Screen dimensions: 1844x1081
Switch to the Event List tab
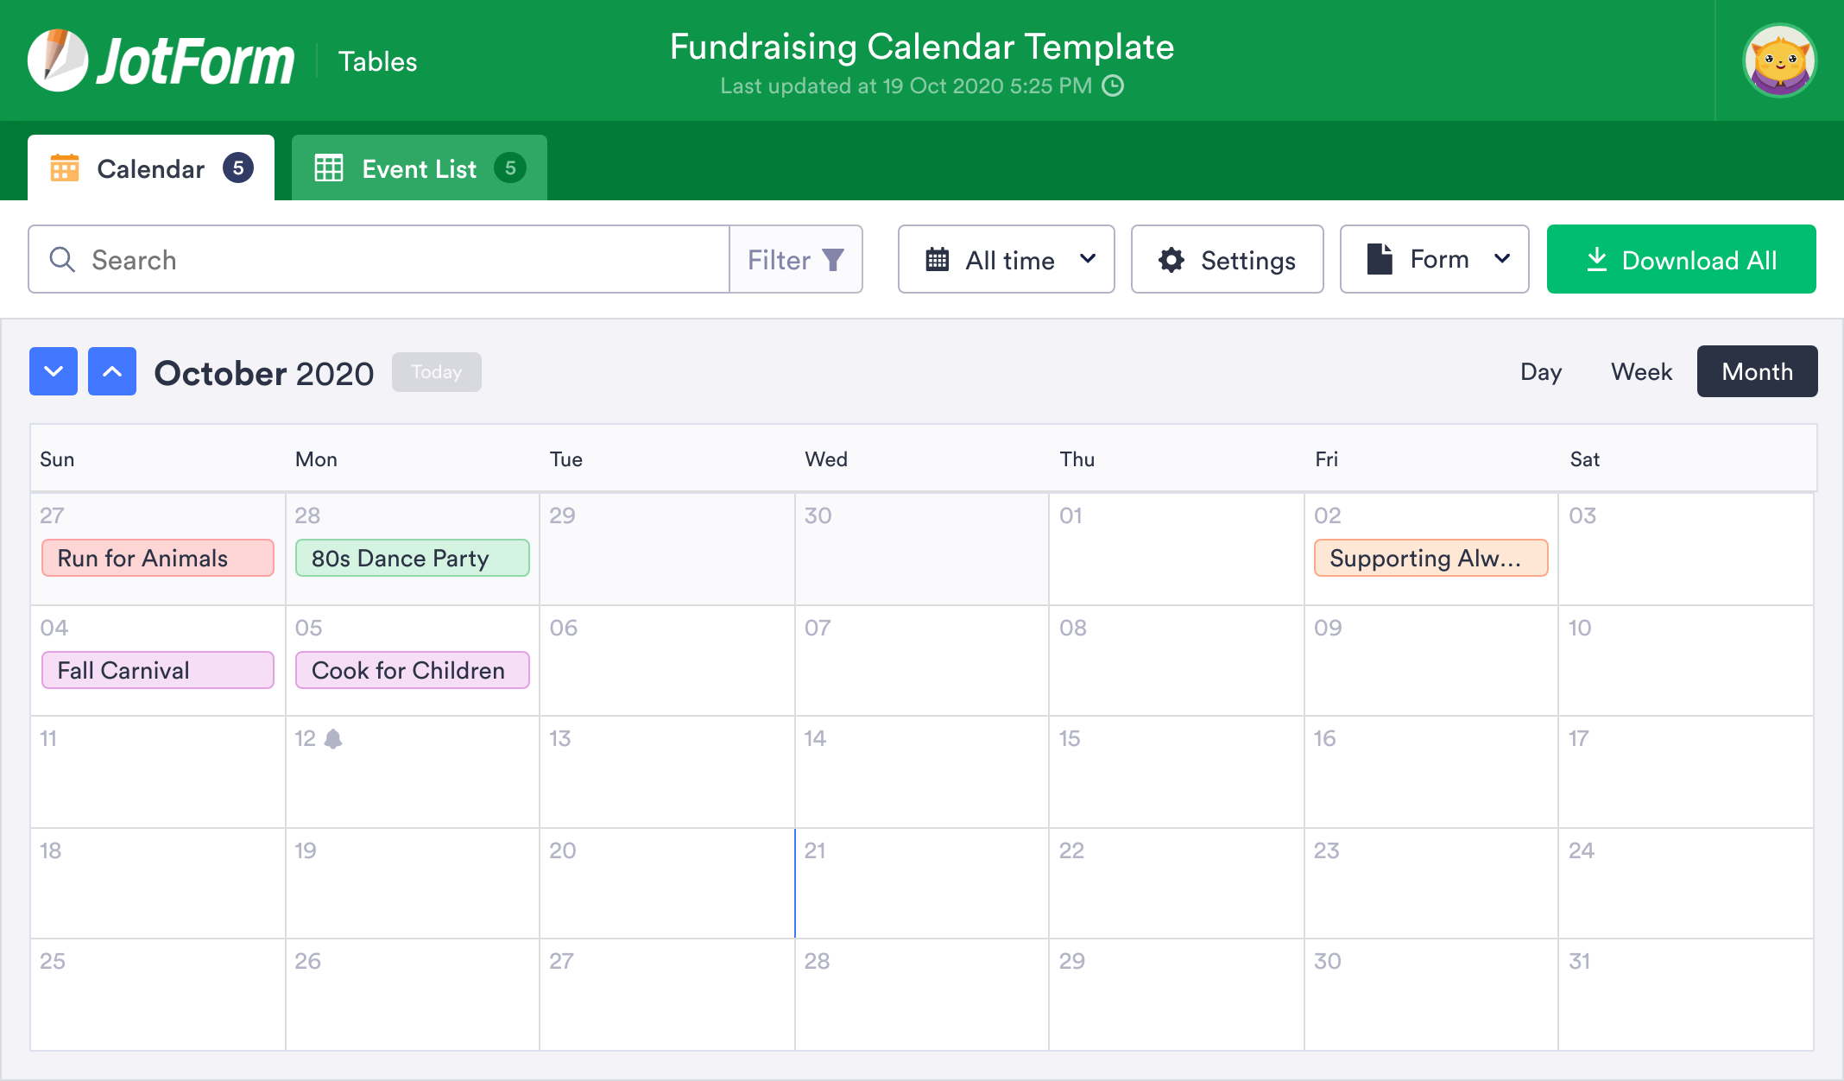[x=420, y=168]
